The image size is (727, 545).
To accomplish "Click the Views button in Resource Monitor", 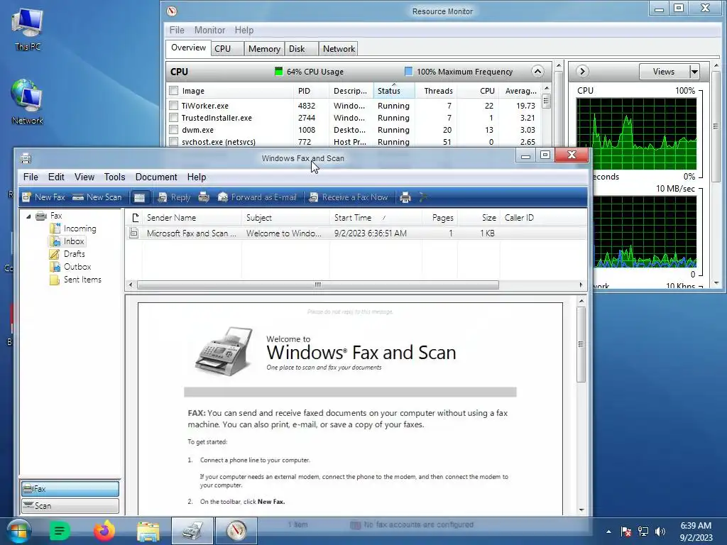I will (664, 72).
